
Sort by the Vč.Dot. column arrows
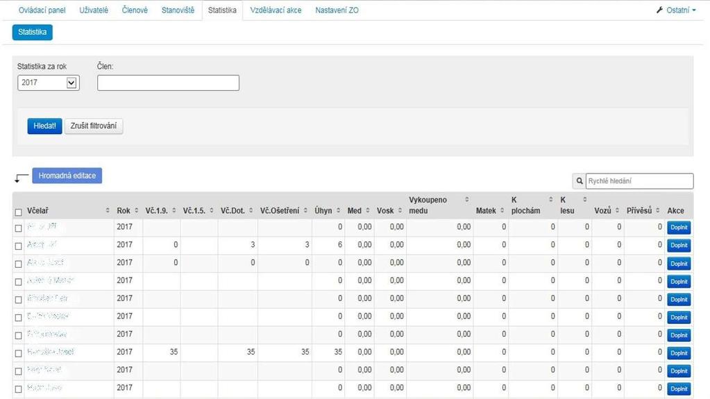coord(251,210)
